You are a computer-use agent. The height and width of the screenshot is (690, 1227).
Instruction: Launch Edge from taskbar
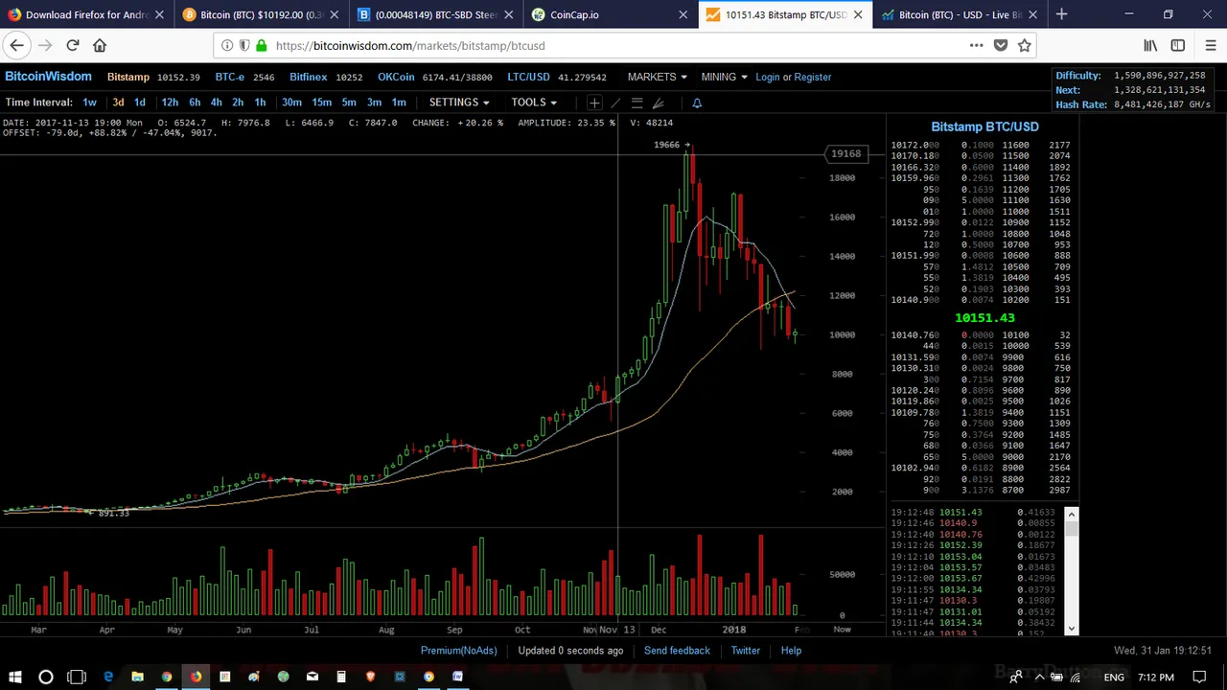108,677
